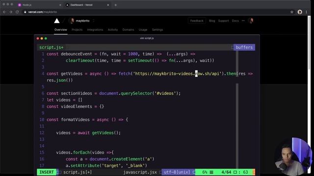
Task: Click 'await getVideos();' on line 12
Action: tap(99, 132)
